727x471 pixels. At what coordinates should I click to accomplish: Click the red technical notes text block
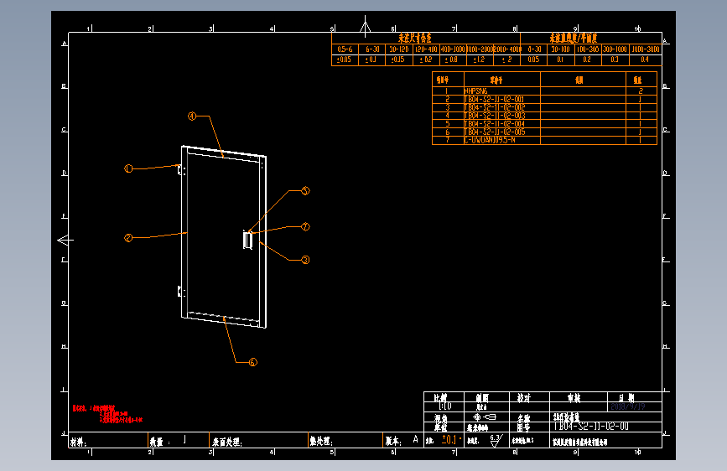click(107, 414)
